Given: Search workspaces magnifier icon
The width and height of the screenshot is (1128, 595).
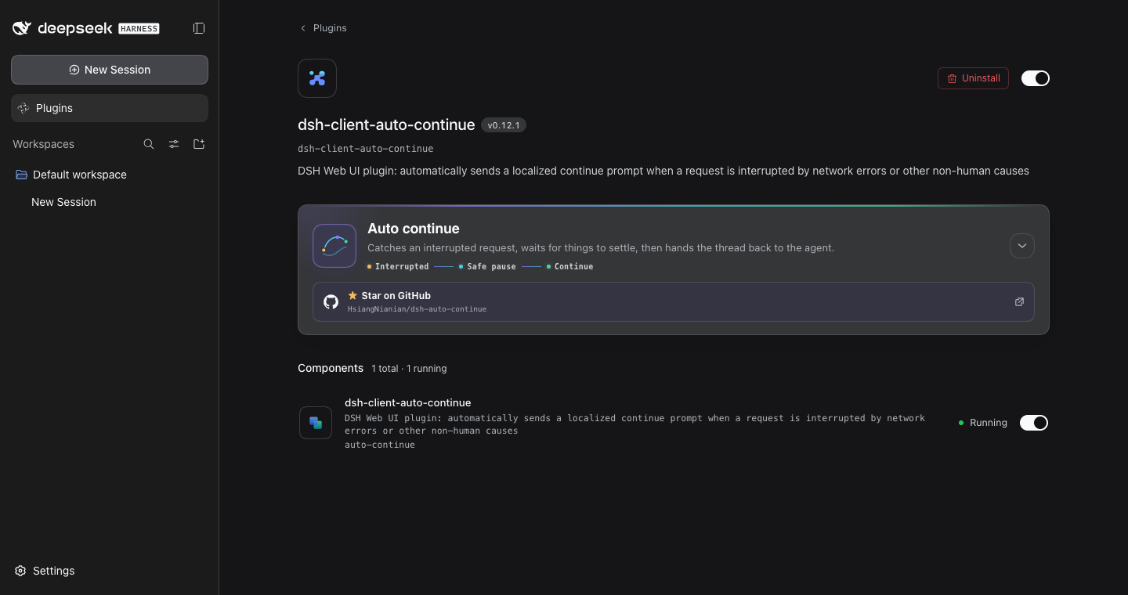Looking at the screenshot, I should [149, 144].
